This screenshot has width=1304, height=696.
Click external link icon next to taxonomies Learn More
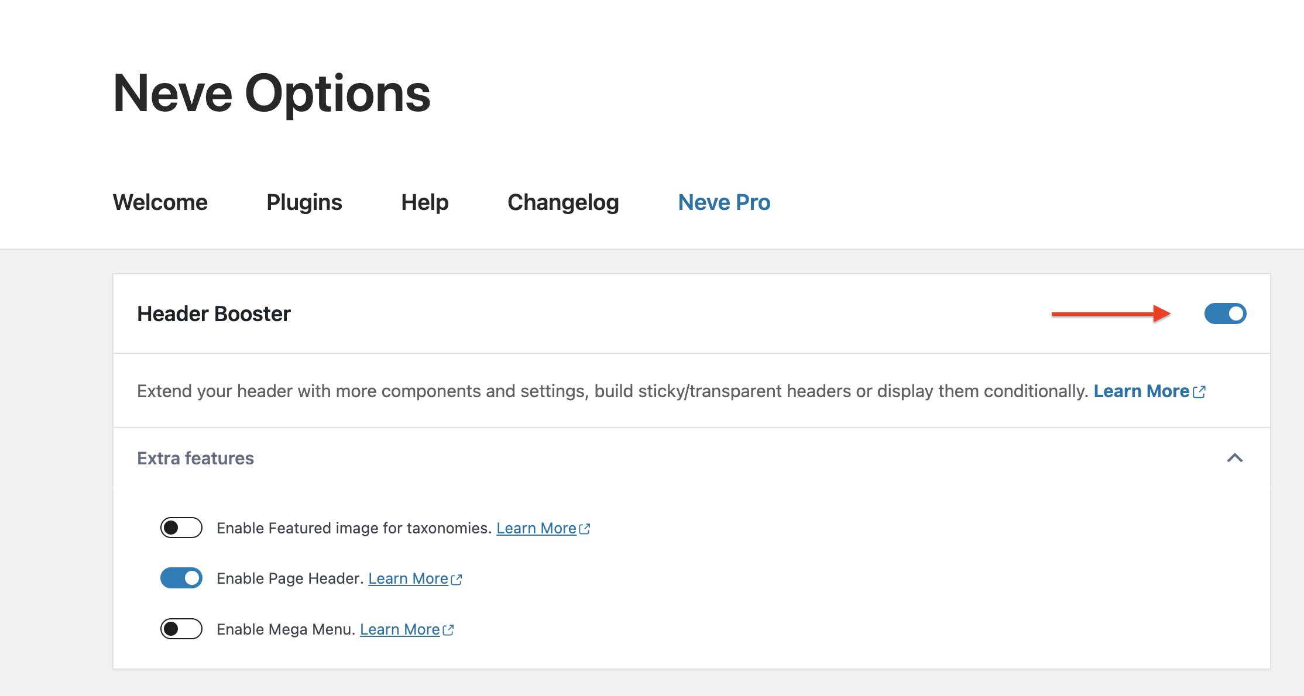click(x=585, y=528)
